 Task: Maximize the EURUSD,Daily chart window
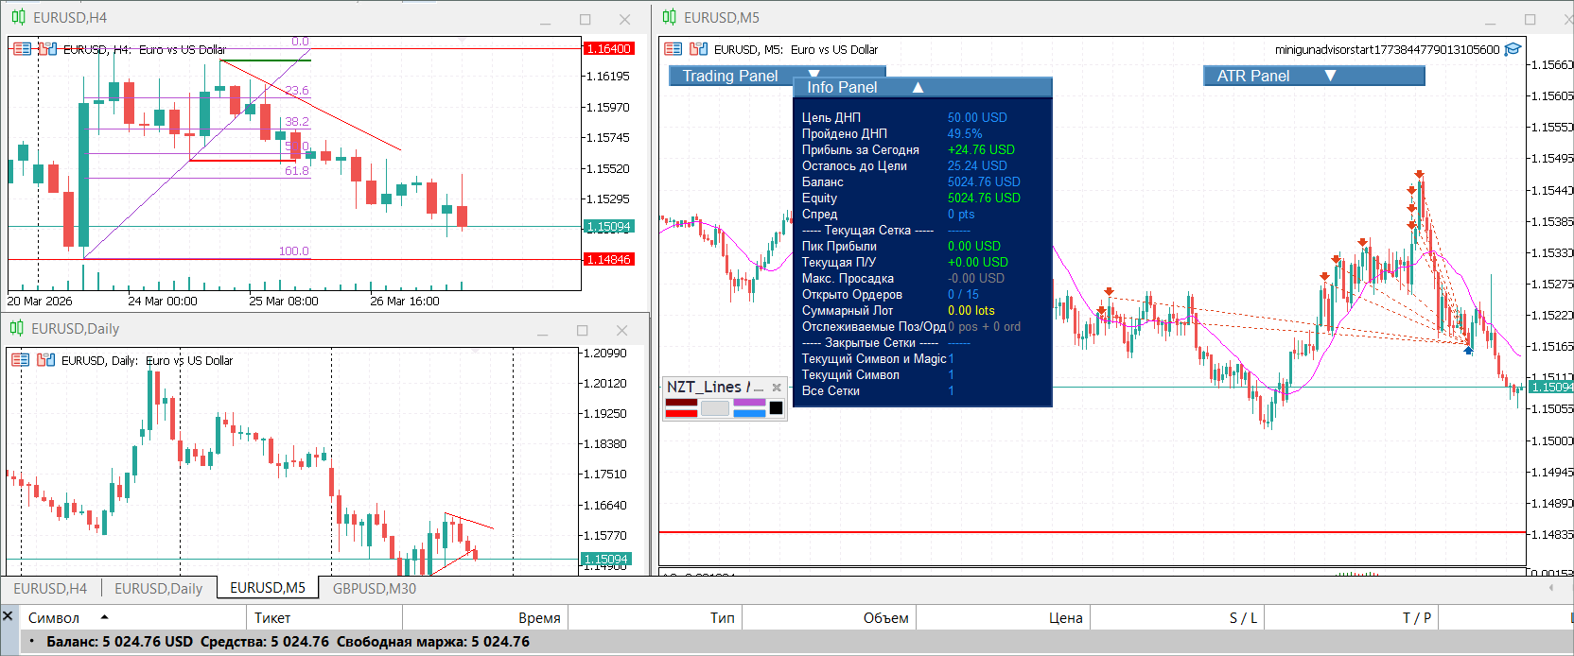[583, 331]
